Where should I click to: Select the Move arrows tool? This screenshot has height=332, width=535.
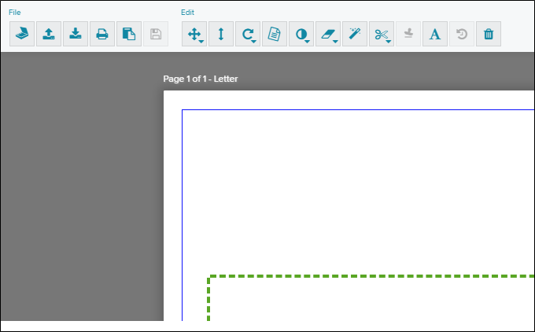click(x=194, y=34)
